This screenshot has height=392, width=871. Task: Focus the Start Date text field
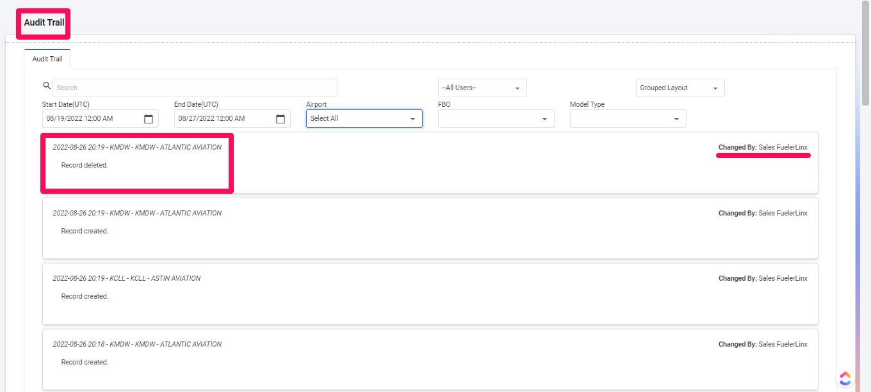(90, 119)
